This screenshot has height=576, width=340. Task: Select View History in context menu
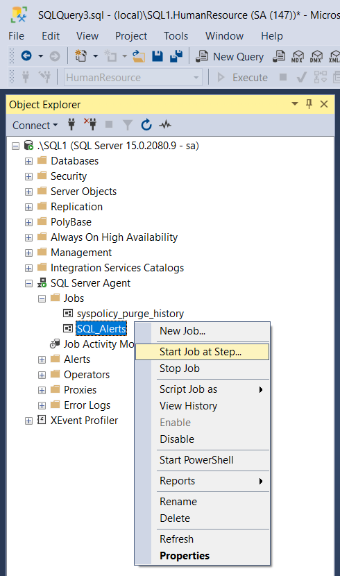[188, 406]
